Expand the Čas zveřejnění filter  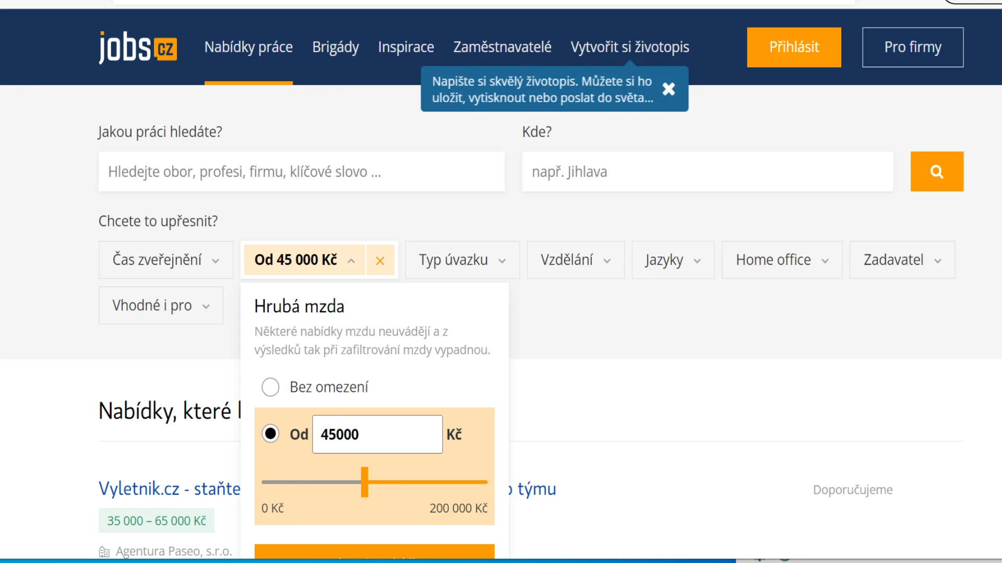click(x=165, y=260)
